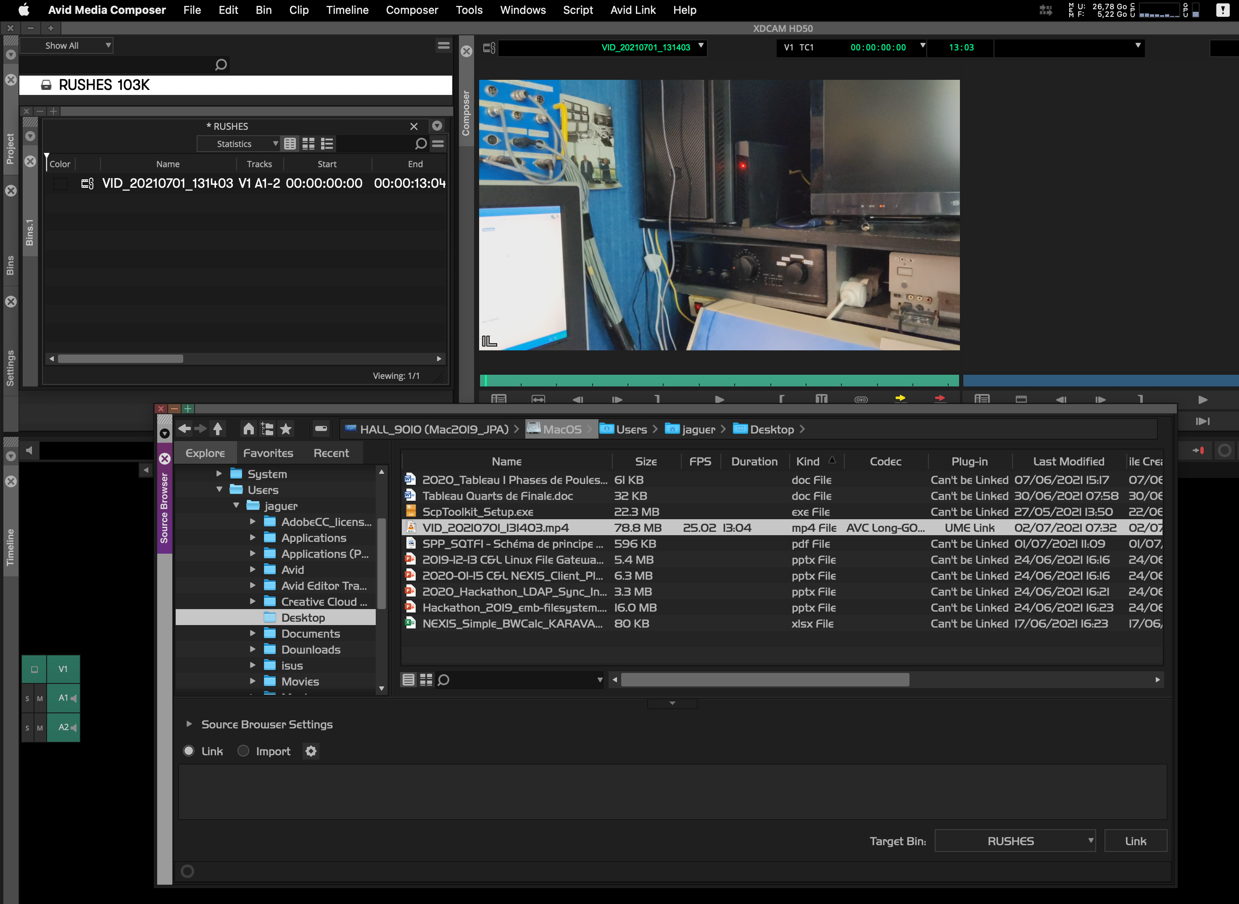
Task: Open the Timeline menu
Action: click(x=347, y=10)
